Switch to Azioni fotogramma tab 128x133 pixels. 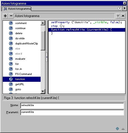tap(17, 9)
